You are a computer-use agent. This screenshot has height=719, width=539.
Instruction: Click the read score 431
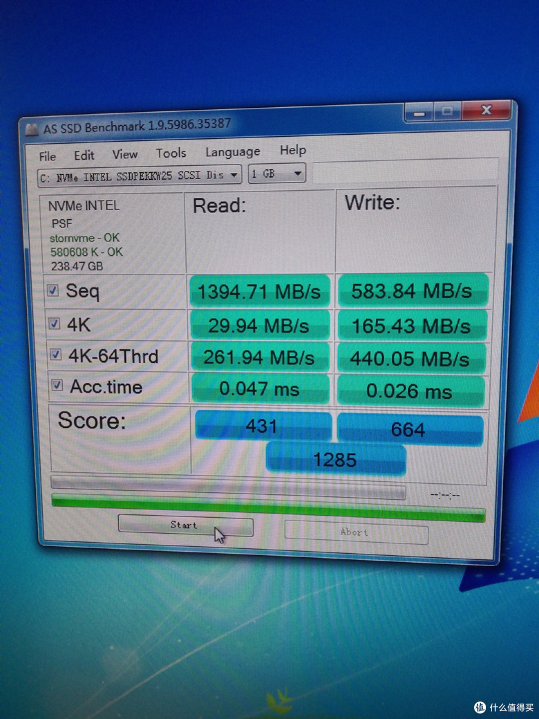(x=263, y=426)
